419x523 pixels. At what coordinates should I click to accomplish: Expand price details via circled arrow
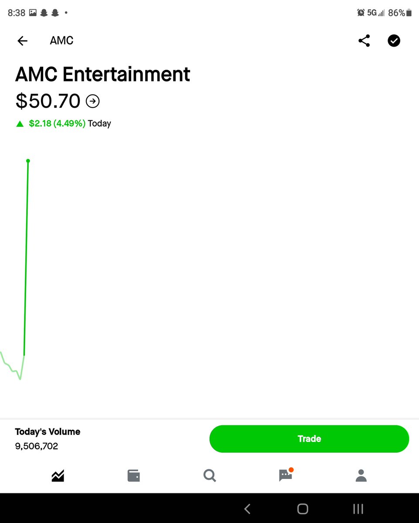click(92, 102)
